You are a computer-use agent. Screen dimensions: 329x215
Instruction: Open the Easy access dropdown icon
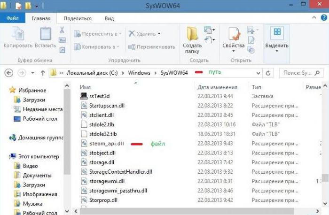click(210, 39)
